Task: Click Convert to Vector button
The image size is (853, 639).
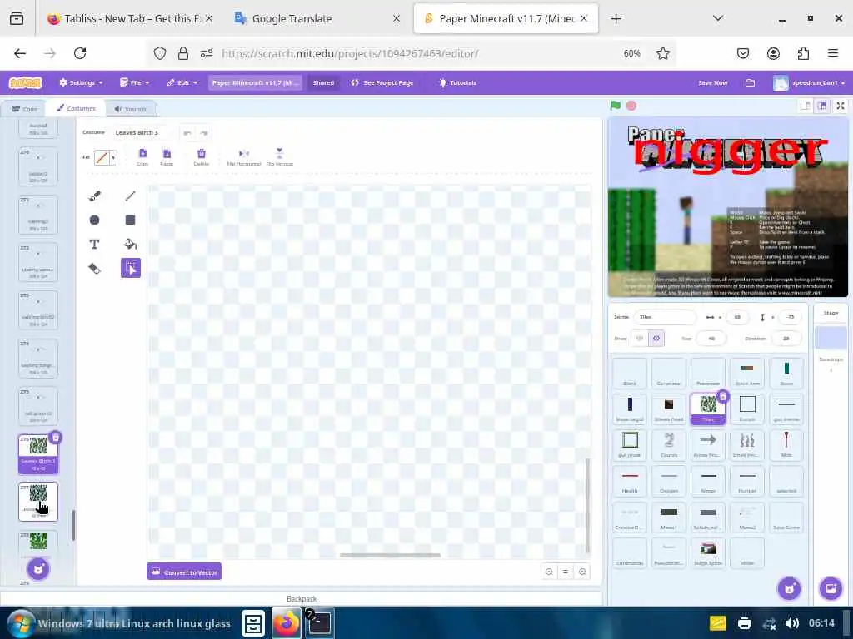Action: click(x=184, y=572)
